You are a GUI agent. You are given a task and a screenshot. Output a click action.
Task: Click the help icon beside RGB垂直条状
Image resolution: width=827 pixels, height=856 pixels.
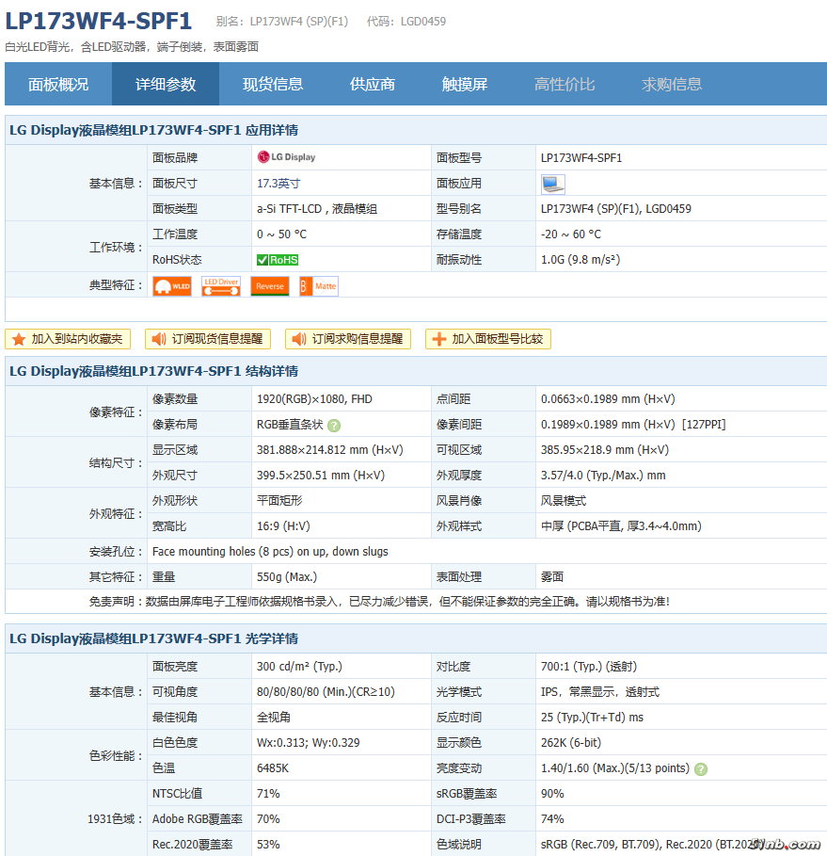(334, 426)
